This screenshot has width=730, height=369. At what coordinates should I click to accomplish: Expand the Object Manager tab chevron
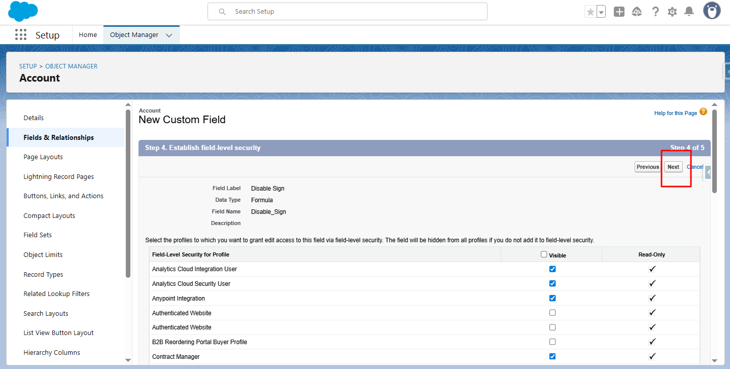coord(169,35)
